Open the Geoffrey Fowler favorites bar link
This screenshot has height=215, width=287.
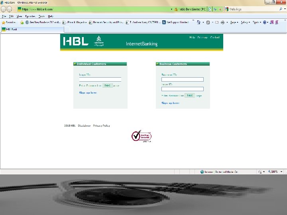43,22
